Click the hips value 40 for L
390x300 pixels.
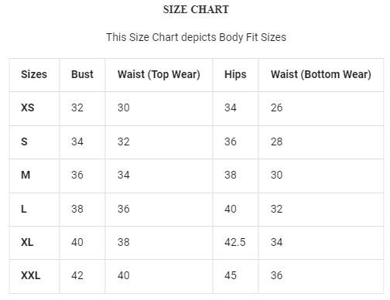point(231,209)
